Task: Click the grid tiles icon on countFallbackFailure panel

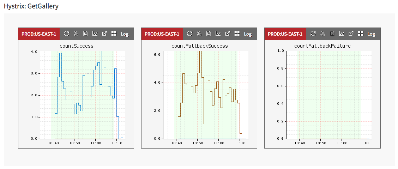Action: 361,34
